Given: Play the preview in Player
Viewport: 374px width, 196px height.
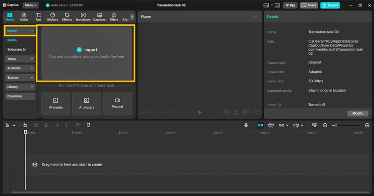Looking at the screenshot, I should [199, 112].
